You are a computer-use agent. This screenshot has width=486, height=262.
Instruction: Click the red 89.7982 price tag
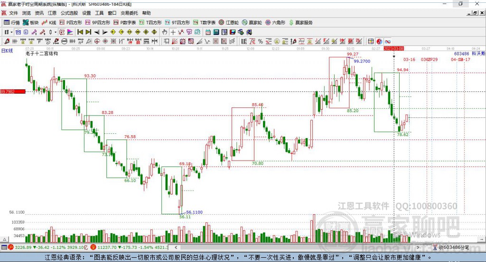[x=13, y=91]
